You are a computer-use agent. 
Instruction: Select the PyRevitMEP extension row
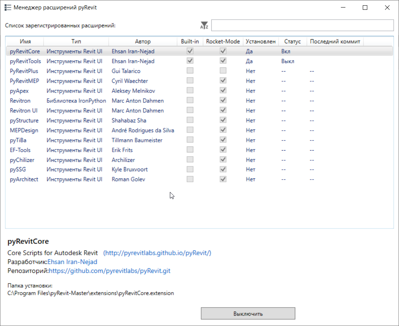point(199,81)
